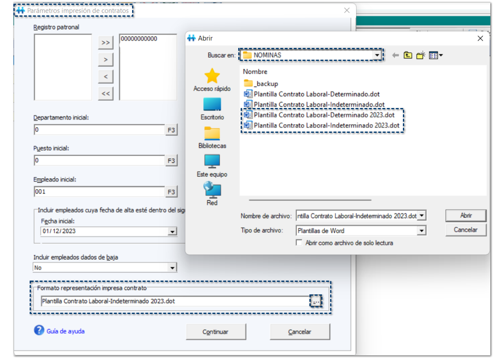The image size is (494, 359).
Task: Move all registros with the >> button
Action: pyautogui.click(x=106, y=43)
